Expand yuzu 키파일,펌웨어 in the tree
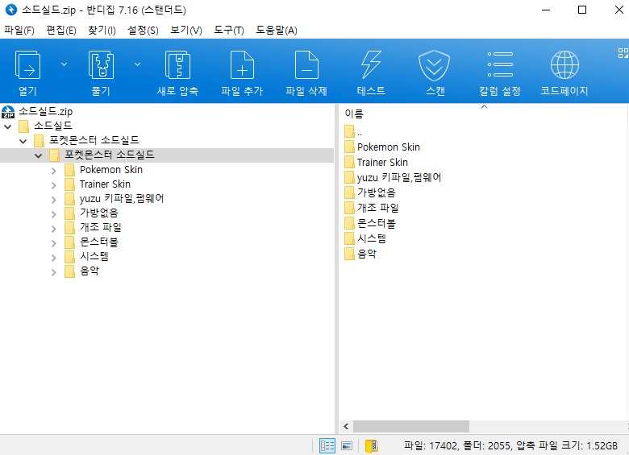The height and width of the screenshot is (455, 629). [x=54, y=200]
